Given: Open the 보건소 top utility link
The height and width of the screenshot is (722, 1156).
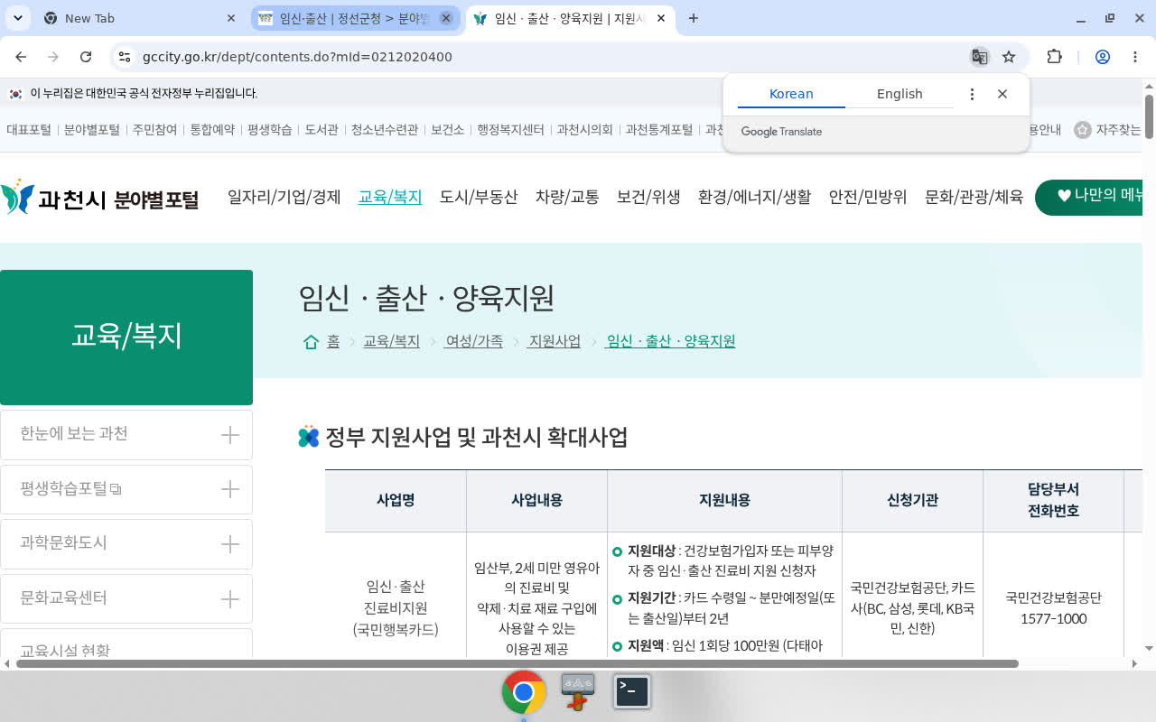Looking at the screenshot, I should pyautogui.click(x=447, y=130).
